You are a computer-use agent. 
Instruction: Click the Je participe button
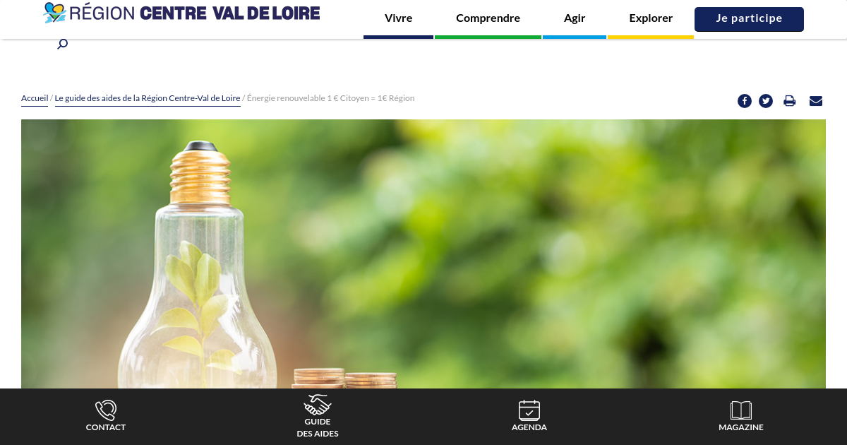(749, 19)
